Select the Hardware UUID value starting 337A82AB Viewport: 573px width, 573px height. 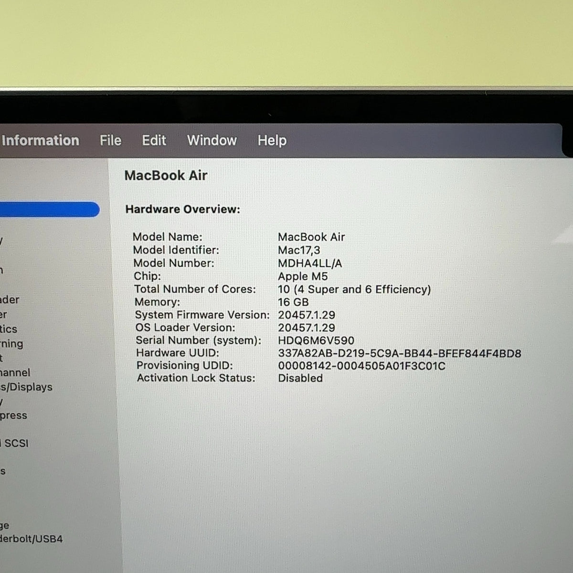(x=400, y=353)
